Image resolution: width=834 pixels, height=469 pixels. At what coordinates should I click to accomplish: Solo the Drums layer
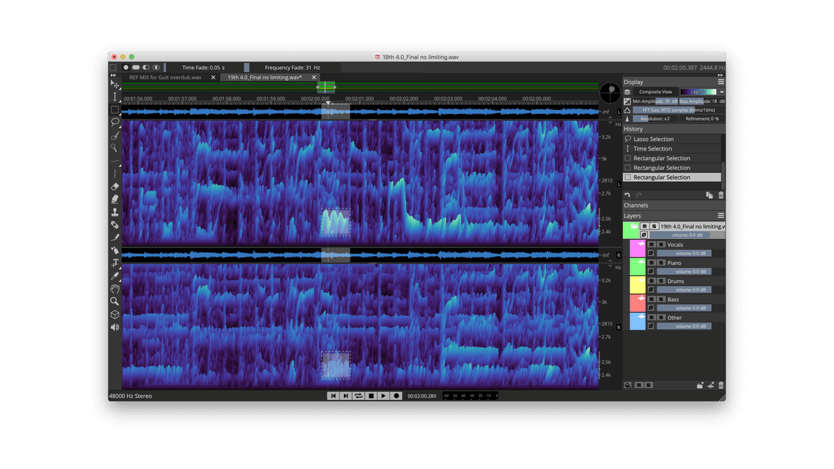tap(661, 281)
